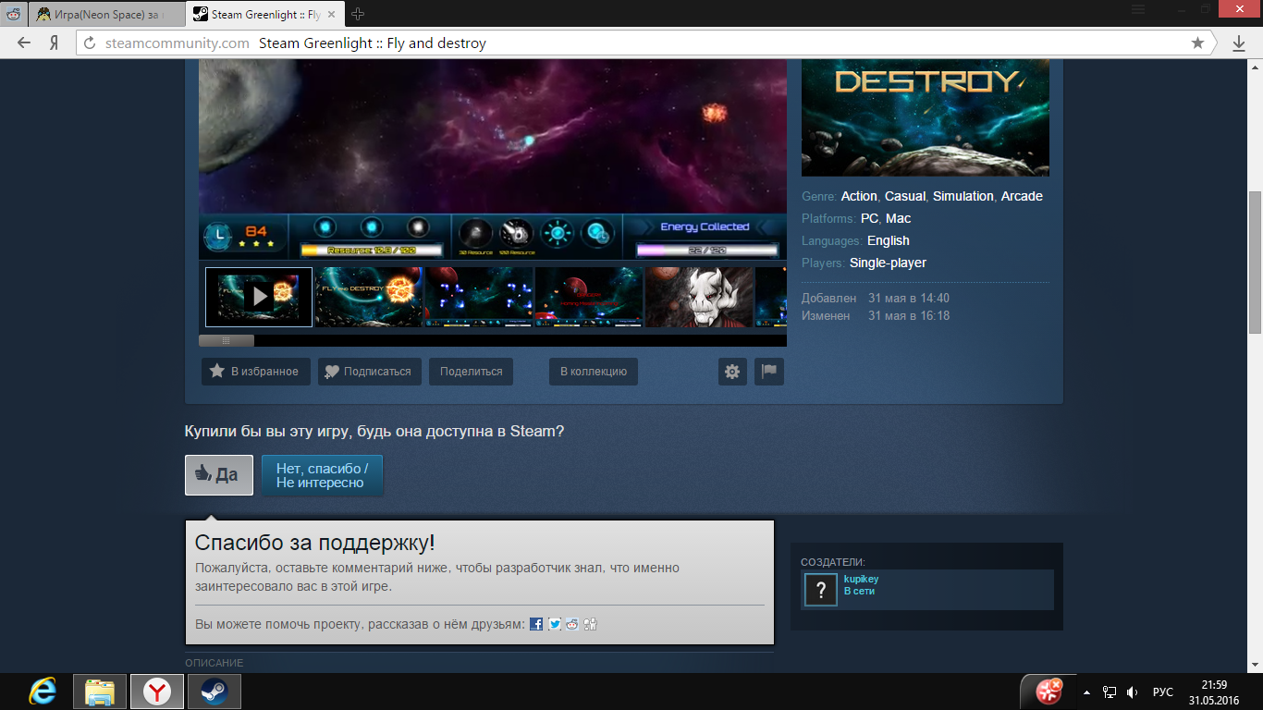This screenshot has height=710, width=1263.
Task: Click the "Single-player" players value
Action: [888, 263]
